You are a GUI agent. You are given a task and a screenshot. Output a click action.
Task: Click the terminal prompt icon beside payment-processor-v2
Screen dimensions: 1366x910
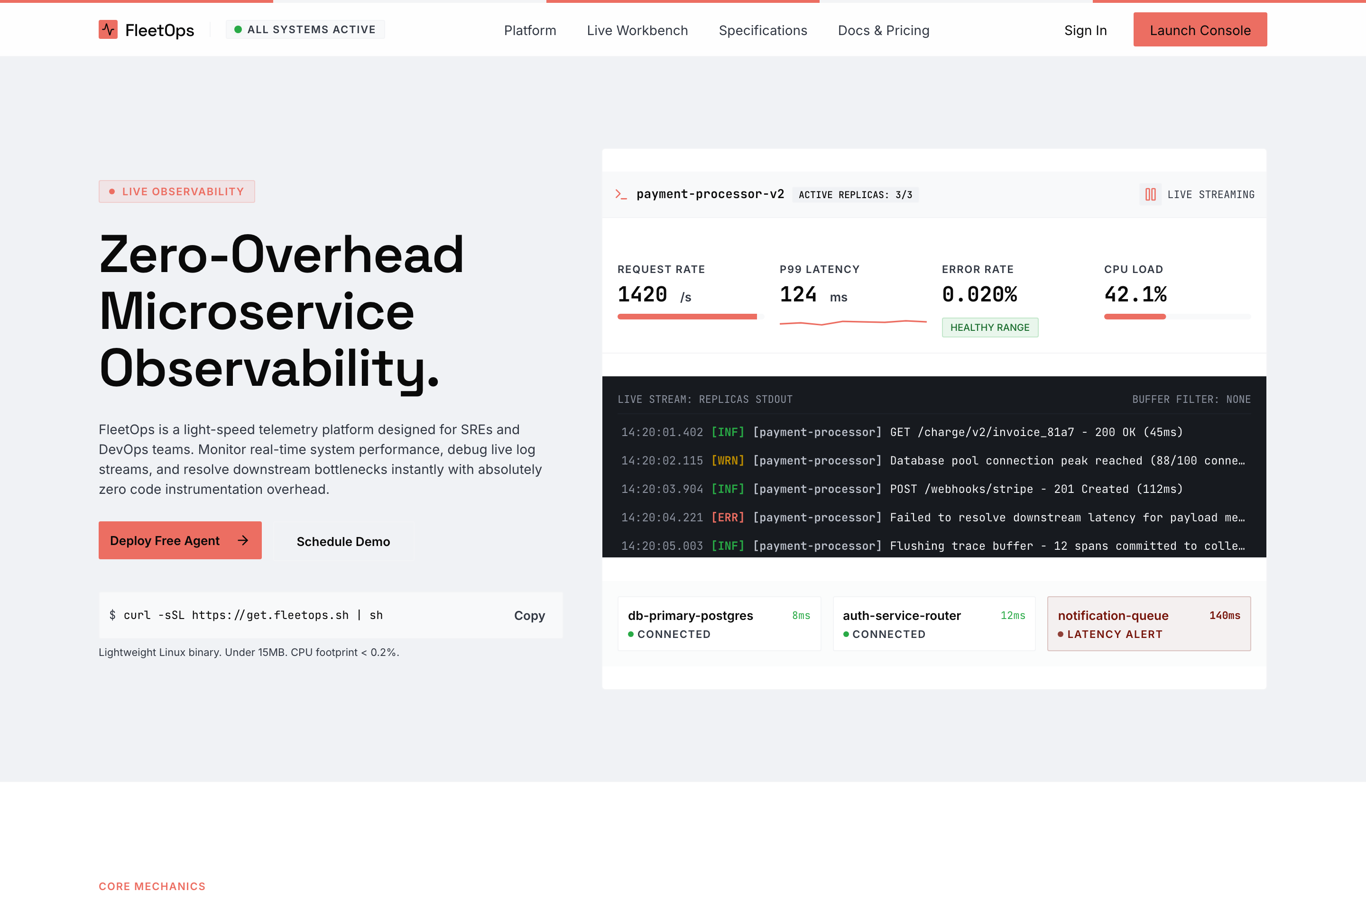(x=621, y=194)
